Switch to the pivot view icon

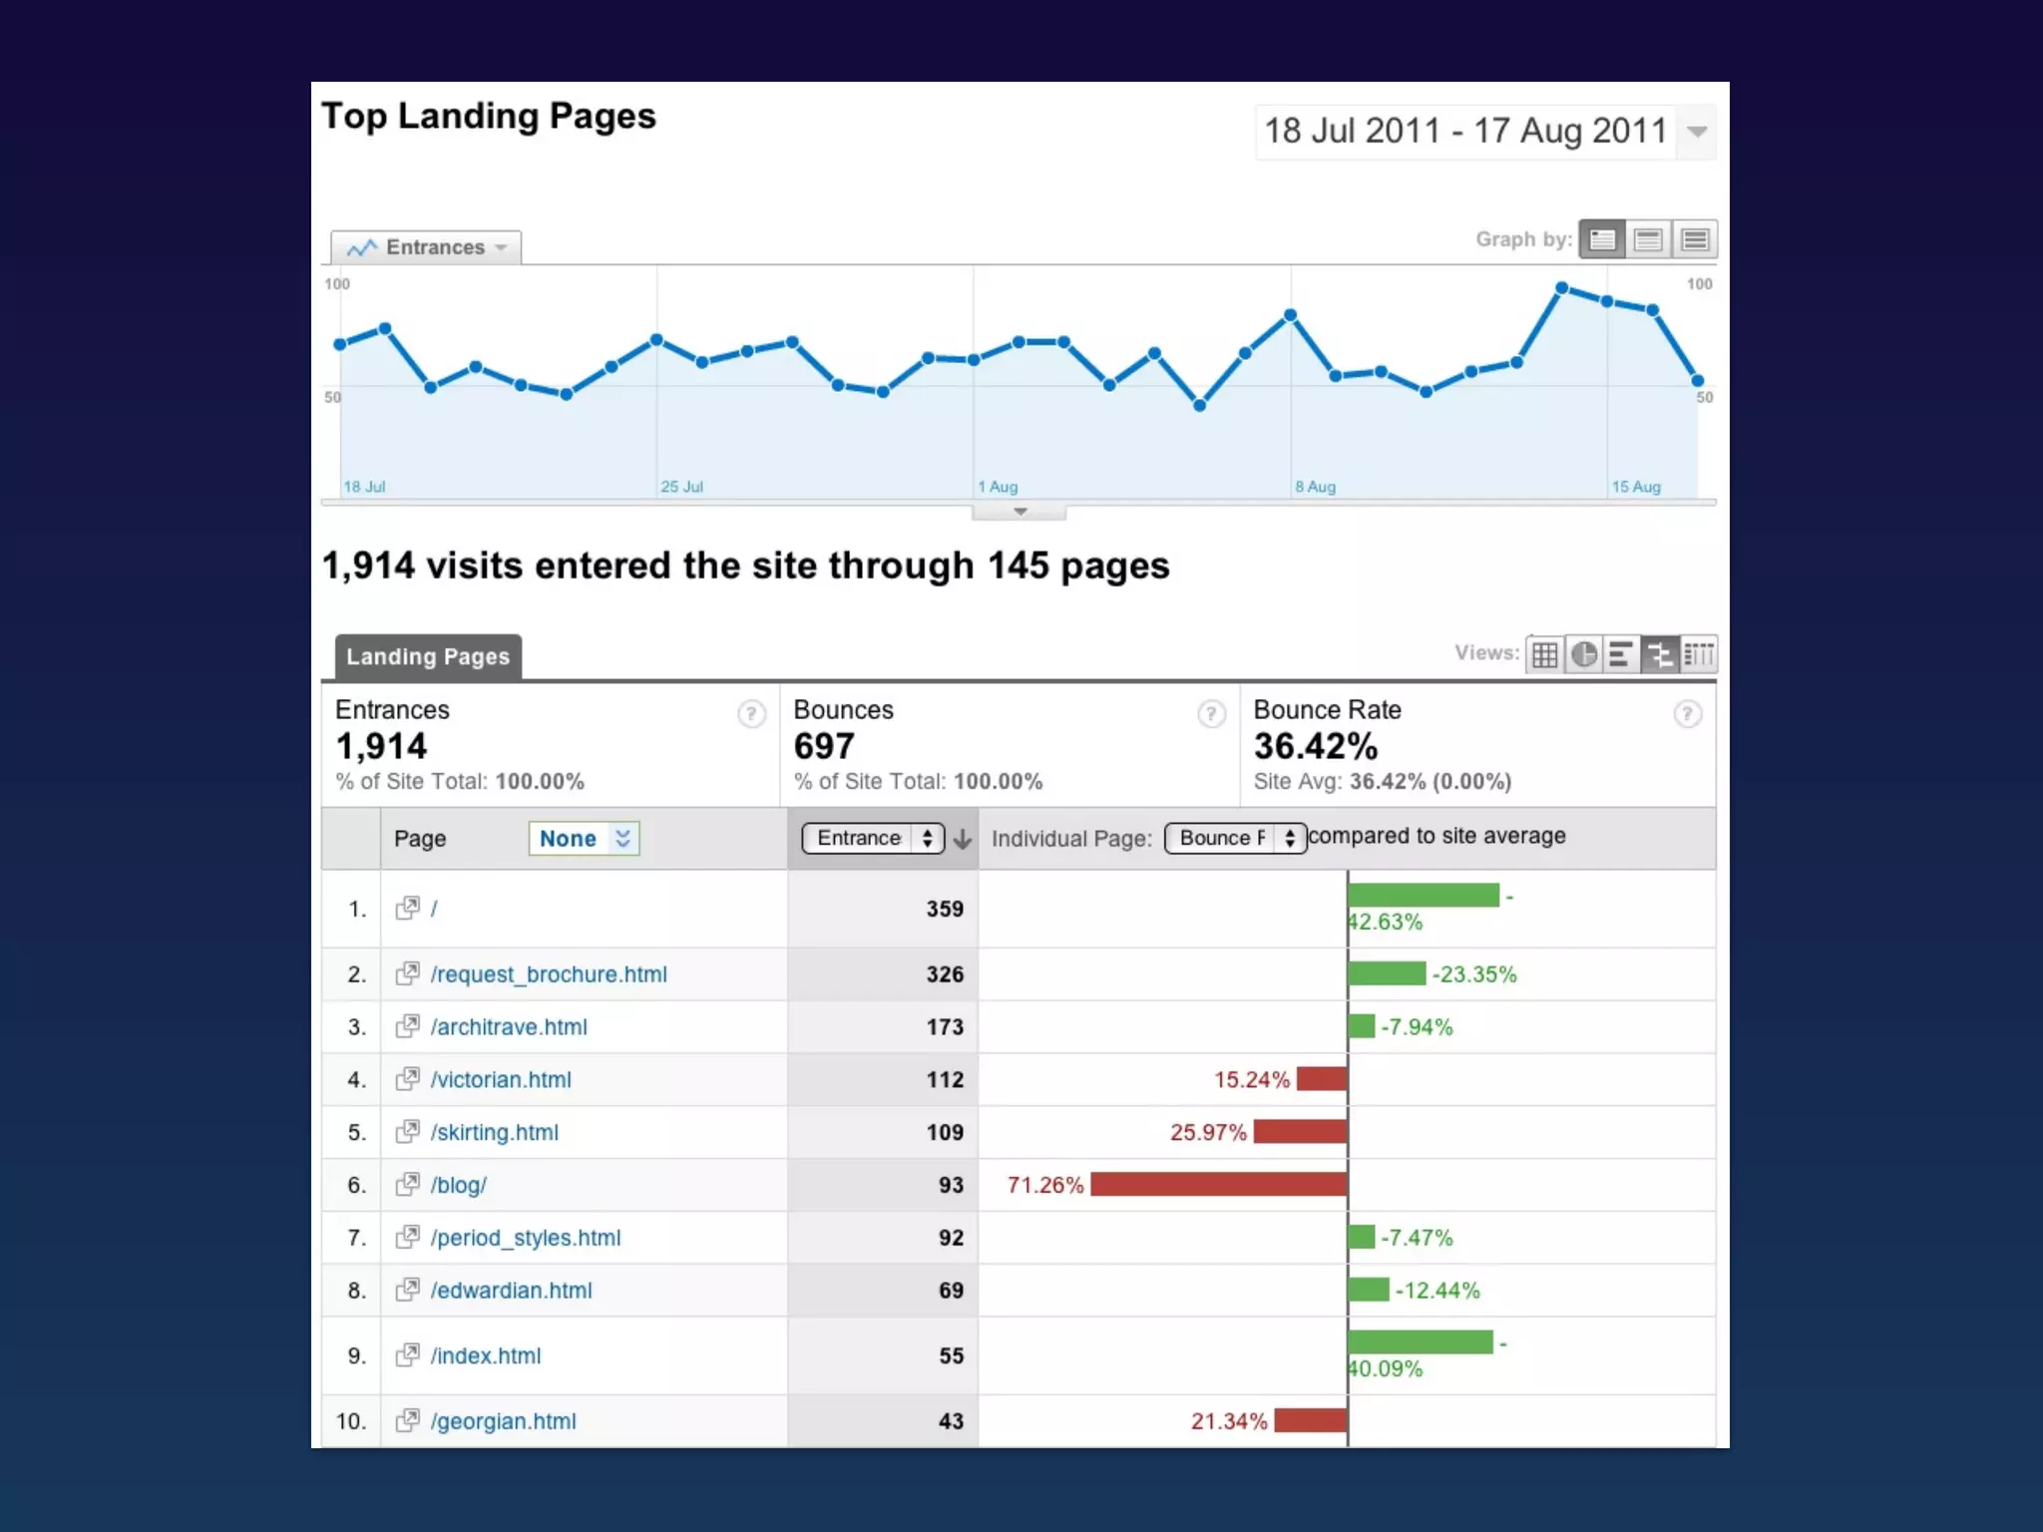pyautogui.click(x=1698, y=654)
